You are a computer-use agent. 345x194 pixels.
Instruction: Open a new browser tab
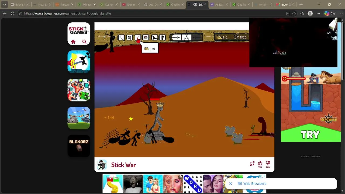click(x=301, y=5)
